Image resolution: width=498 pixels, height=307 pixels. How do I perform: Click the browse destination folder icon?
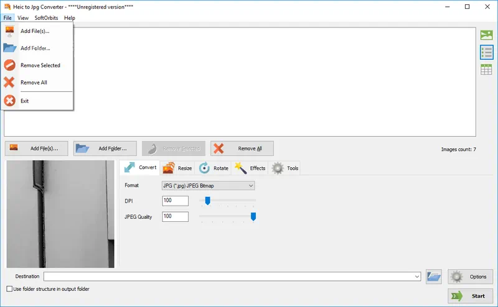tap(433, 277)
